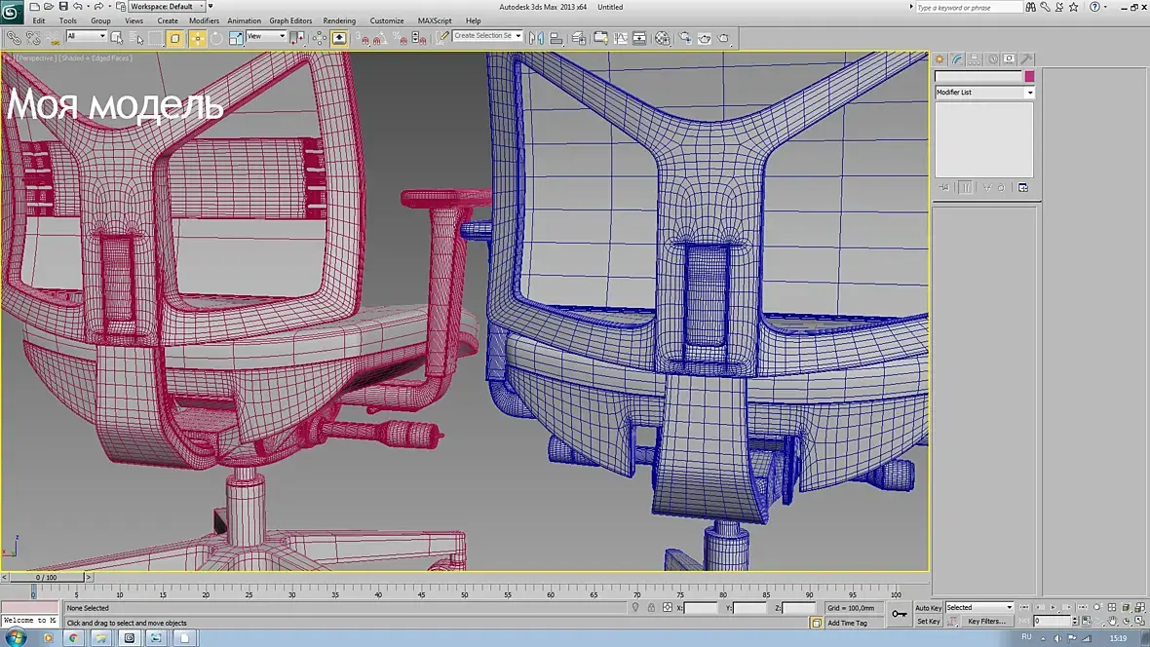Toggle Window/Crossing selection mode
Viewport: 1150px width, 647px height.
click(174, 38)
